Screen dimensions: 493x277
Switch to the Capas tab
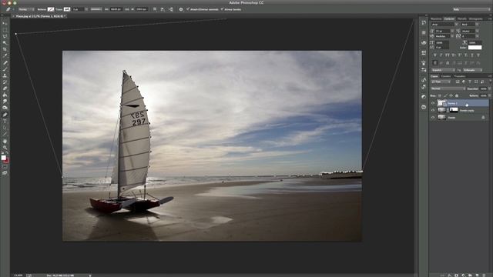(434, 76)
